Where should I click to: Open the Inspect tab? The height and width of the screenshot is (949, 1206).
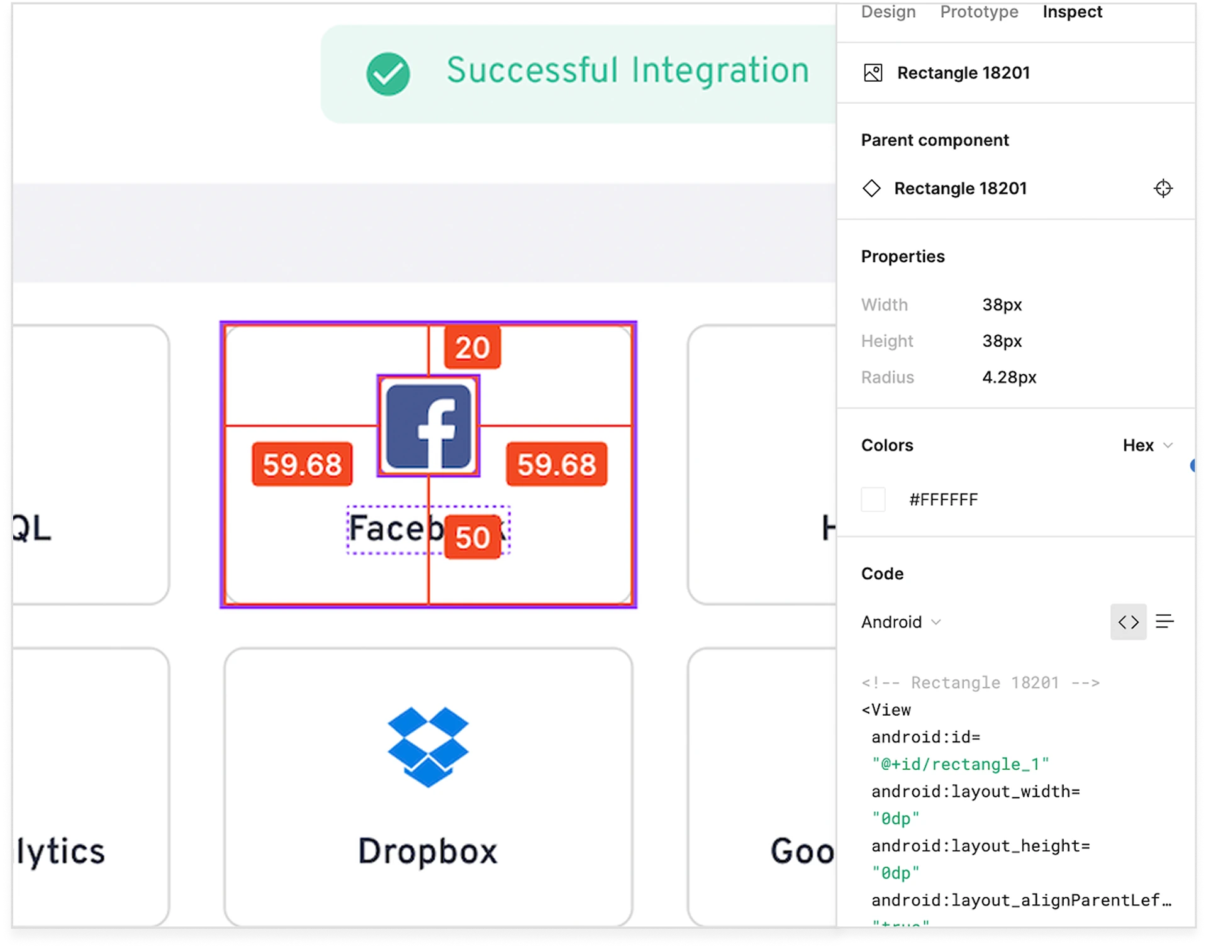coord(1071,12)
